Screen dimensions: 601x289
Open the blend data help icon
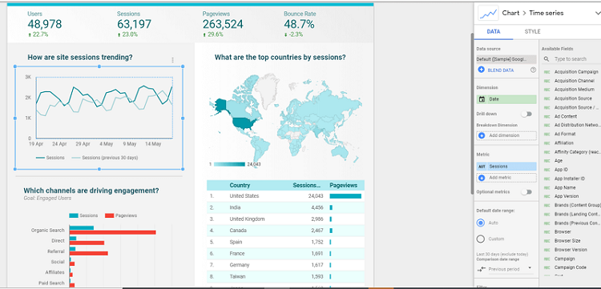(533, 70)
